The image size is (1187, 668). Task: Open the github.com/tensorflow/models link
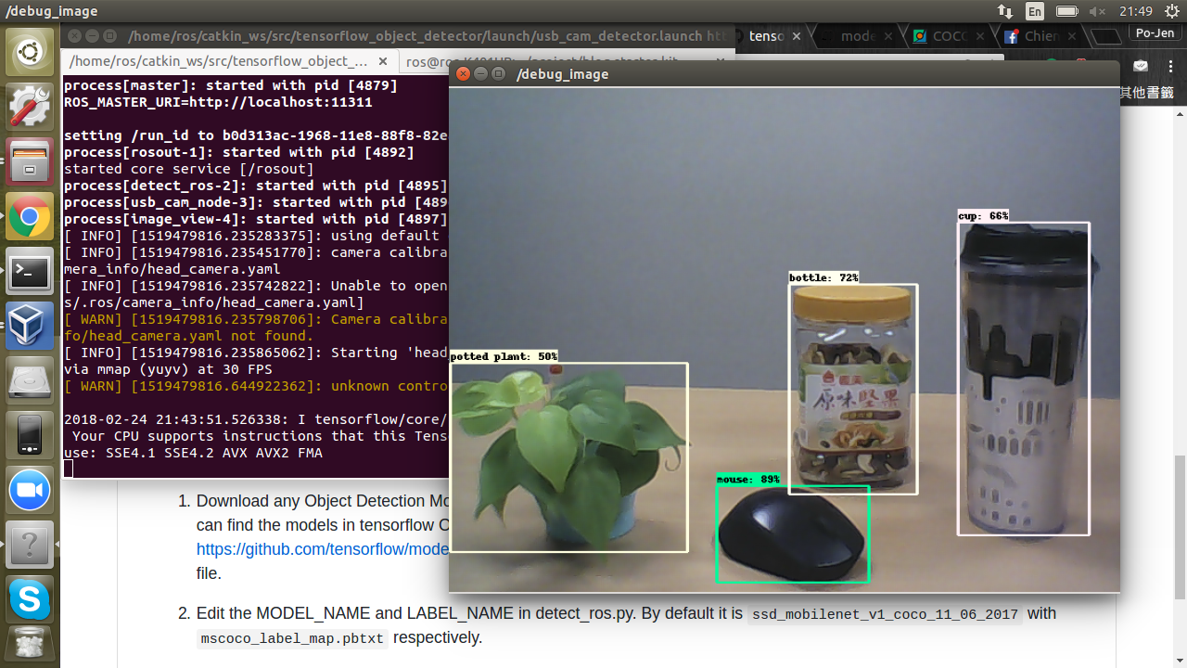[x=323, y=549]
